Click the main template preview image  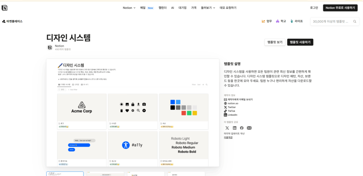(133, 113)
